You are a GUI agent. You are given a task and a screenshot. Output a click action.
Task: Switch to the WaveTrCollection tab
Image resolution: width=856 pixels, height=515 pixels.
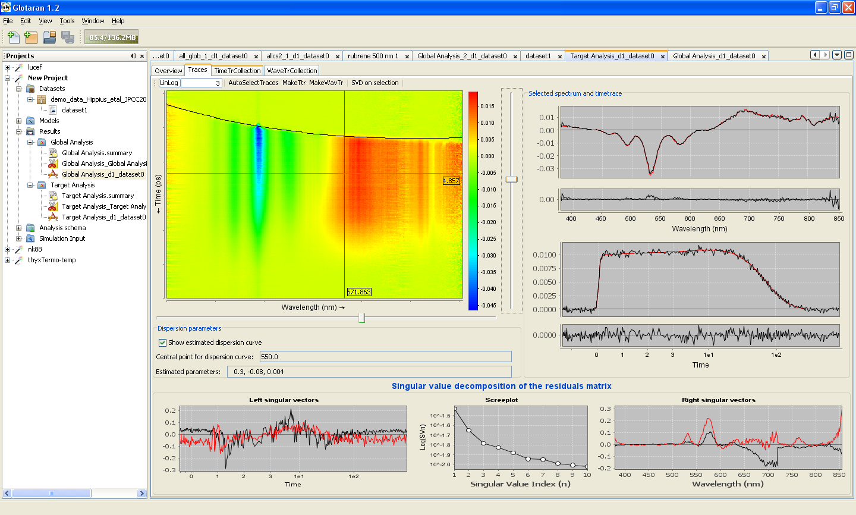292,71
